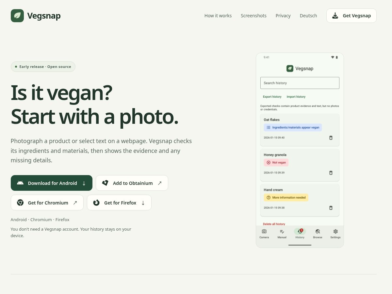Click the Hand cream history card title

pos(273,190)
